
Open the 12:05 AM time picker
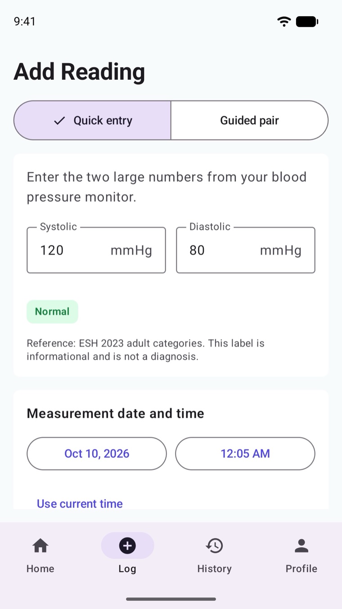point(245,453)
